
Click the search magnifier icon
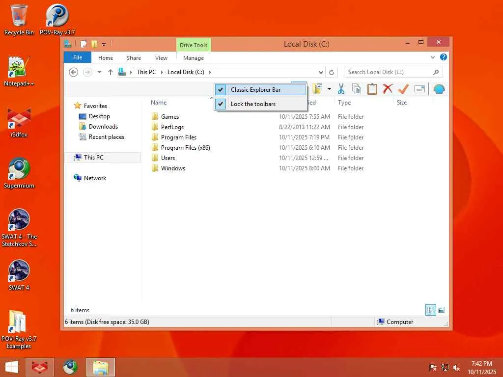(436, 72)
